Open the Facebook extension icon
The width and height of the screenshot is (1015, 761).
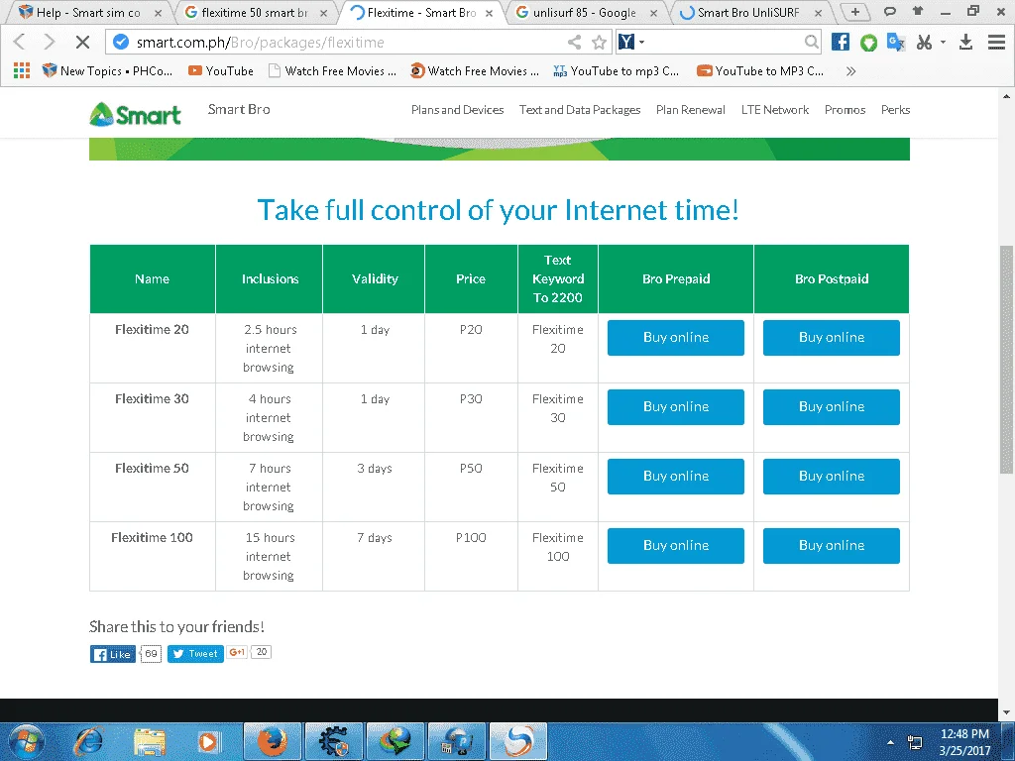[841, 42]
